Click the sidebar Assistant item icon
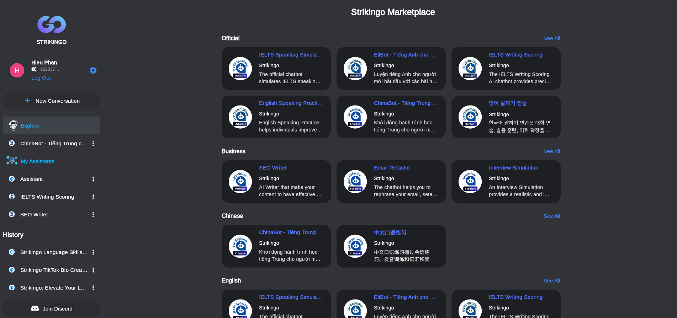677x318 pixels. [12, 179]
